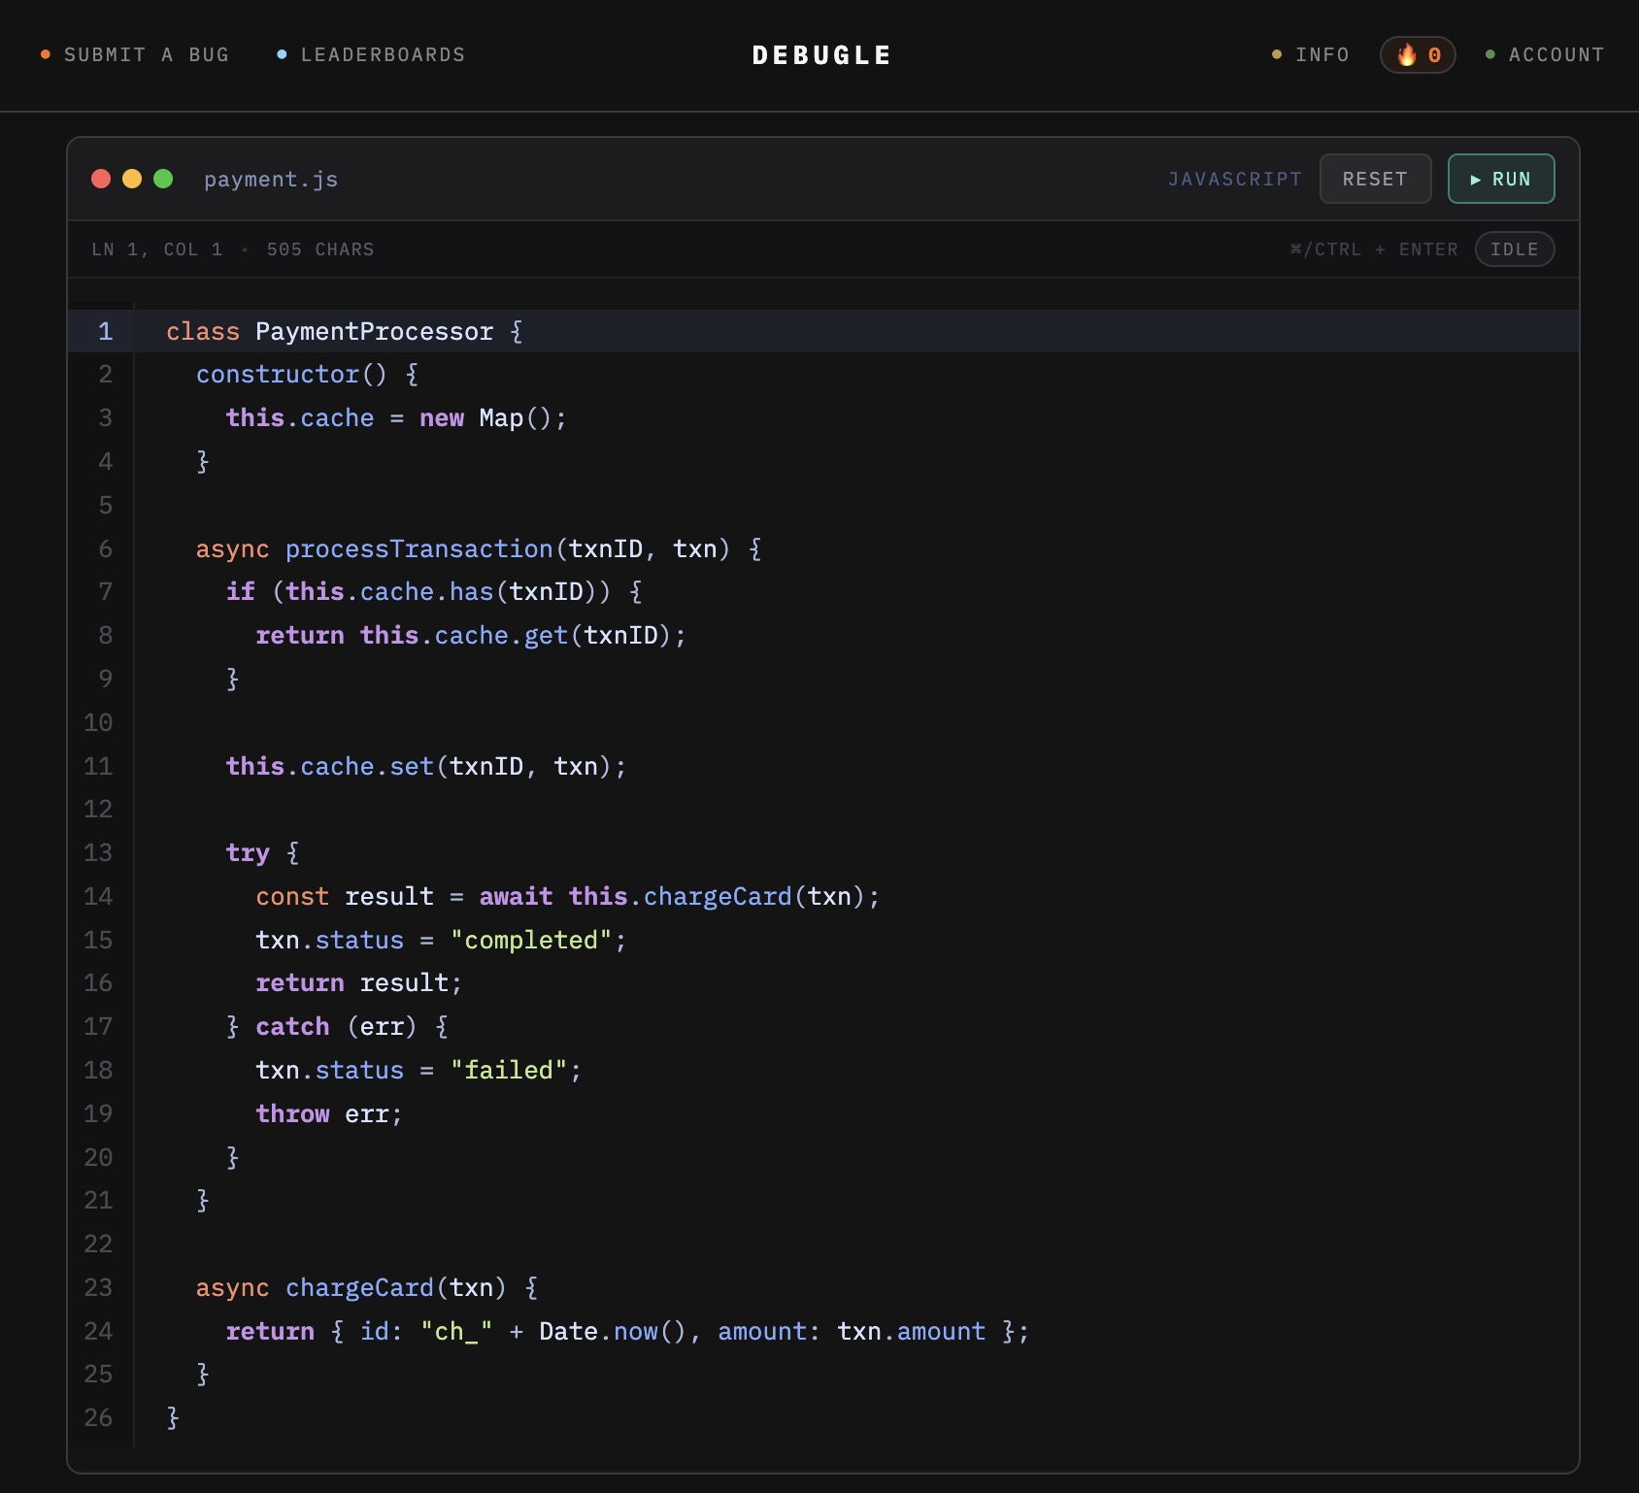Click the blue dot beside LEADERBOARDS
Image resolution: width=1639 pixels, height=1493 pixels.
[x=282, y=54]
